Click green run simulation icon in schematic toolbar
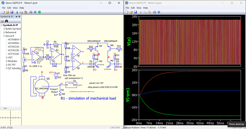 click(x=40, y=12)
